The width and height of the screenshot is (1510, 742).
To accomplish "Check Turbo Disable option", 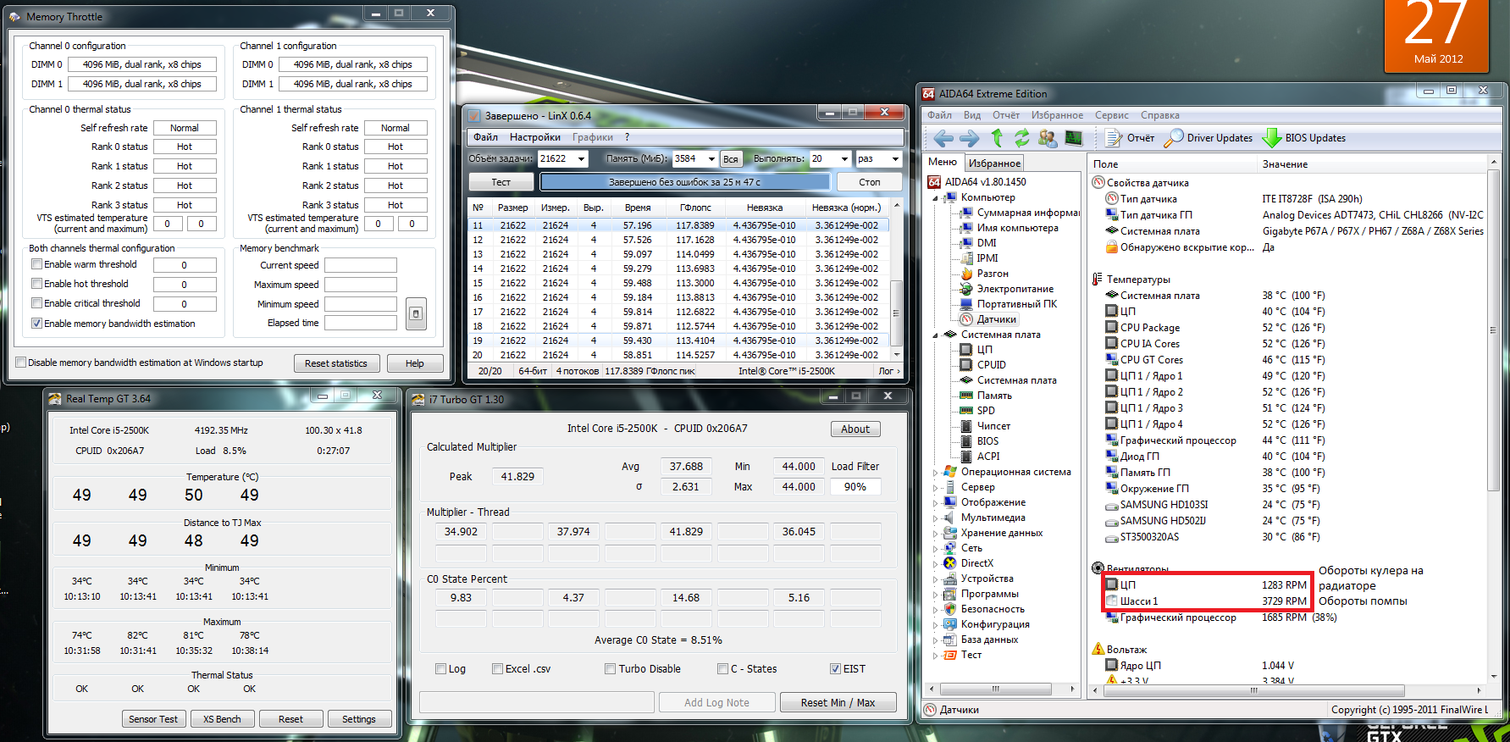I will point(610,669).
